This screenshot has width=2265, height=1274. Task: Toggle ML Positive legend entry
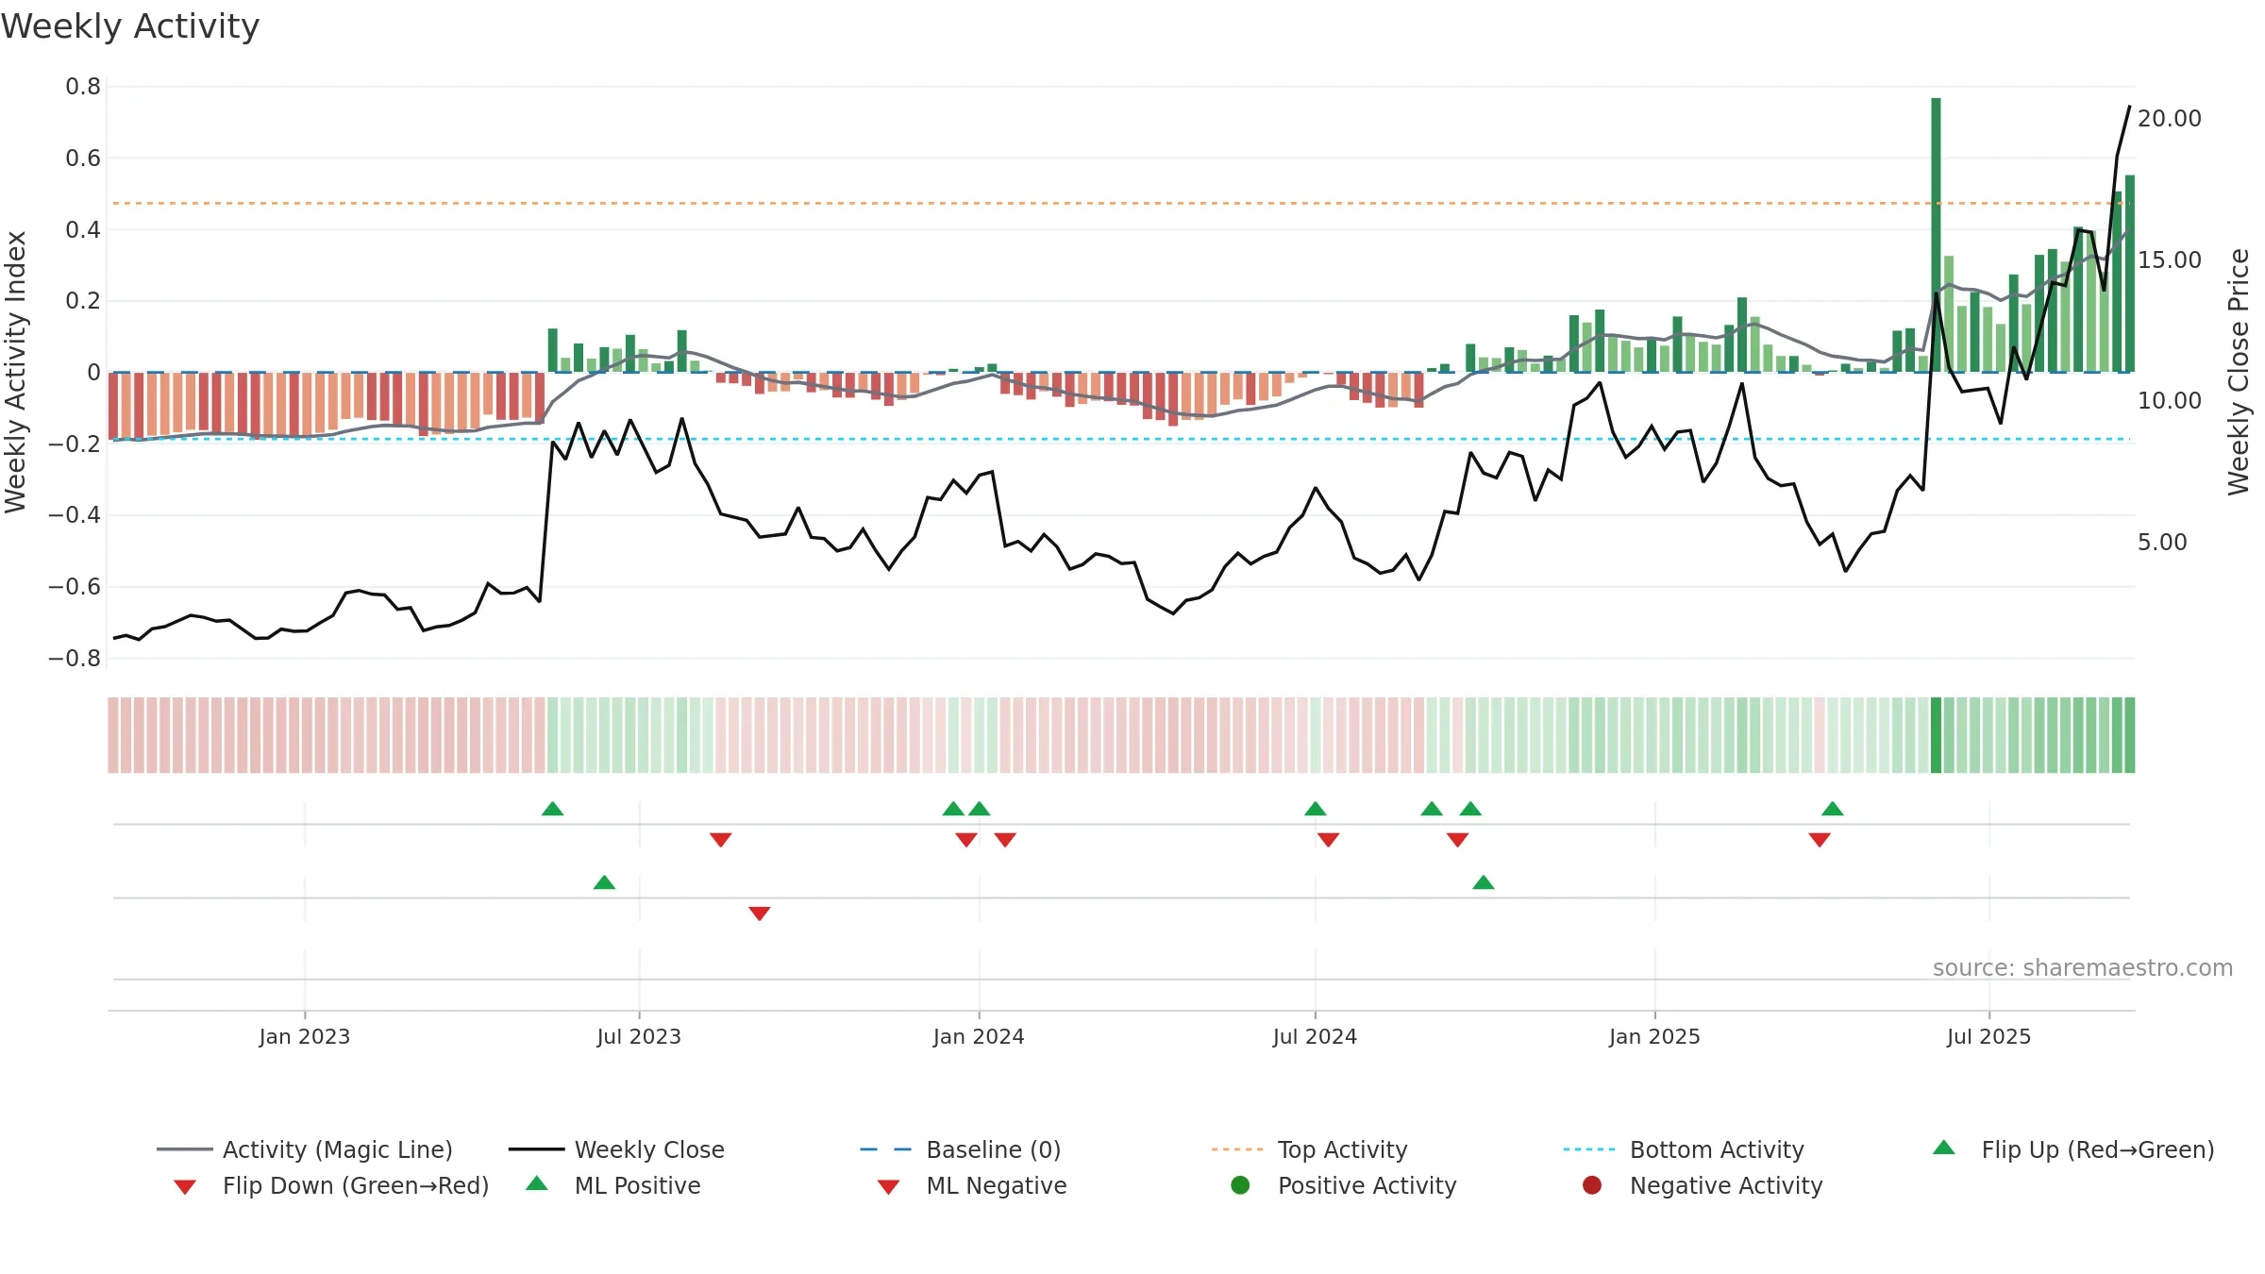[x=613, y=1185]
